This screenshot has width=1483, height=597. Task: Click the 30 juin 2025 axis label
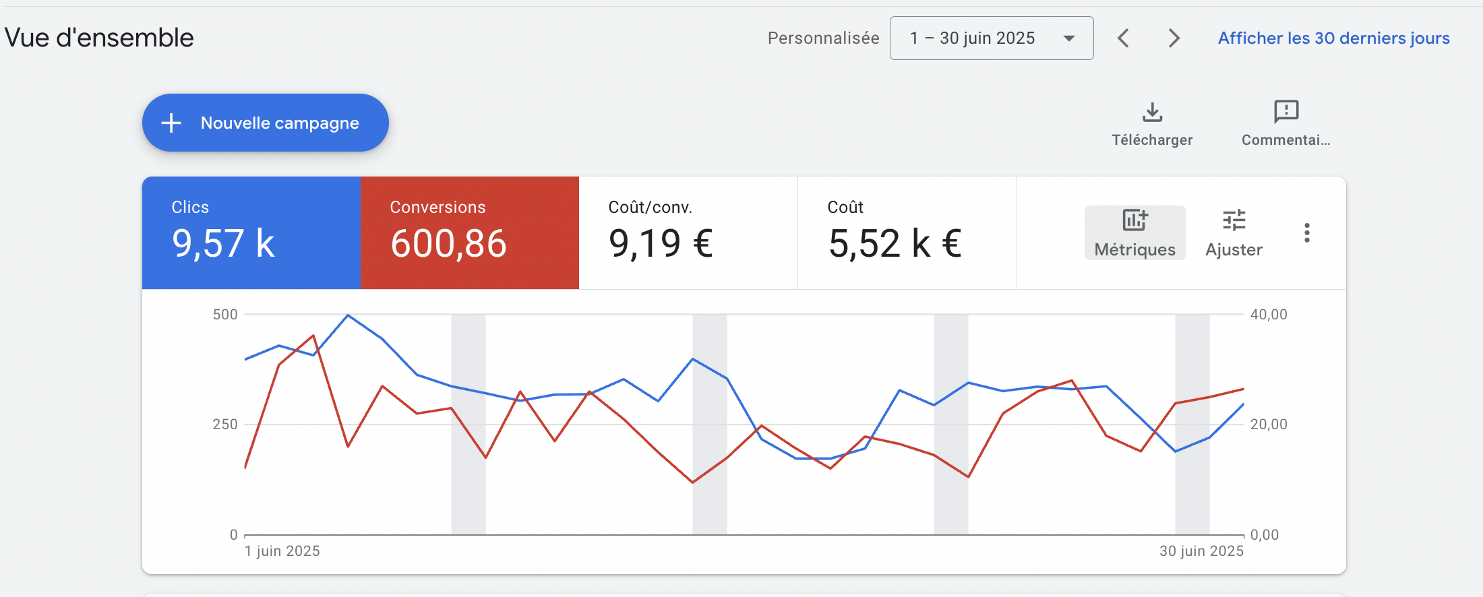click(x=1201, y=551)
